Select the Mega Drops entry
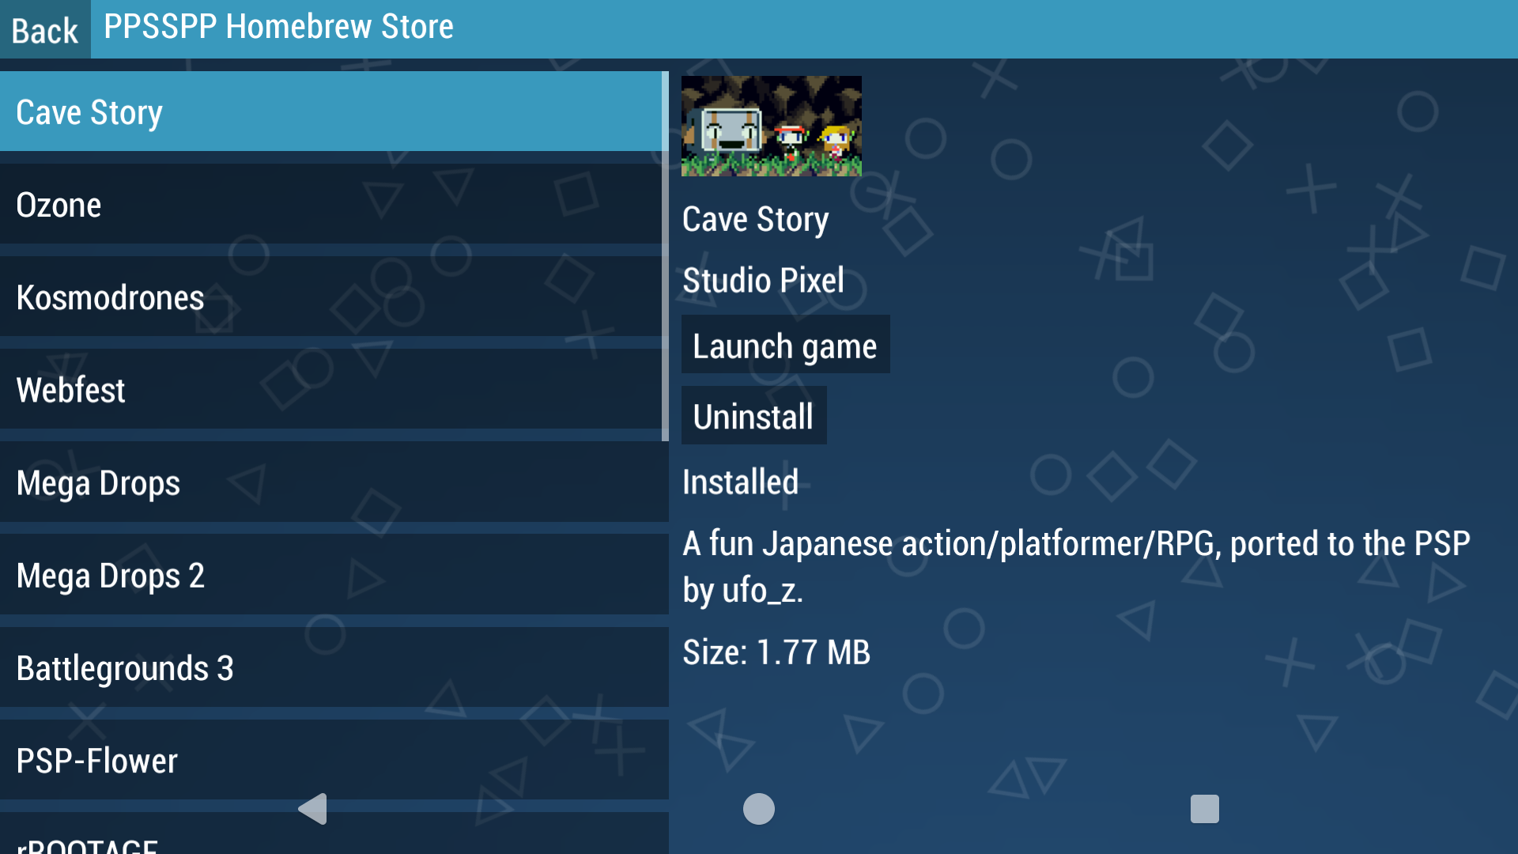Image resolution: width=1518 pixels, height=854 pixels. click(x=332, y=482)
